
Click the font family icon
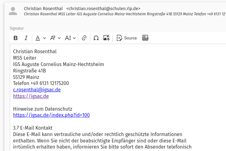click(x=53, y=38)
